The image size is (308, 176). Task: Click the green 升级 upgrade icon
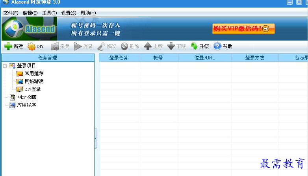[x=194, y=46]
